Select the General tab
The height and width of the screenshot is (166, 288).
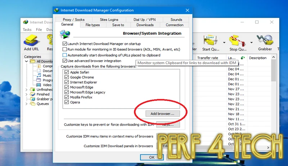67,25
